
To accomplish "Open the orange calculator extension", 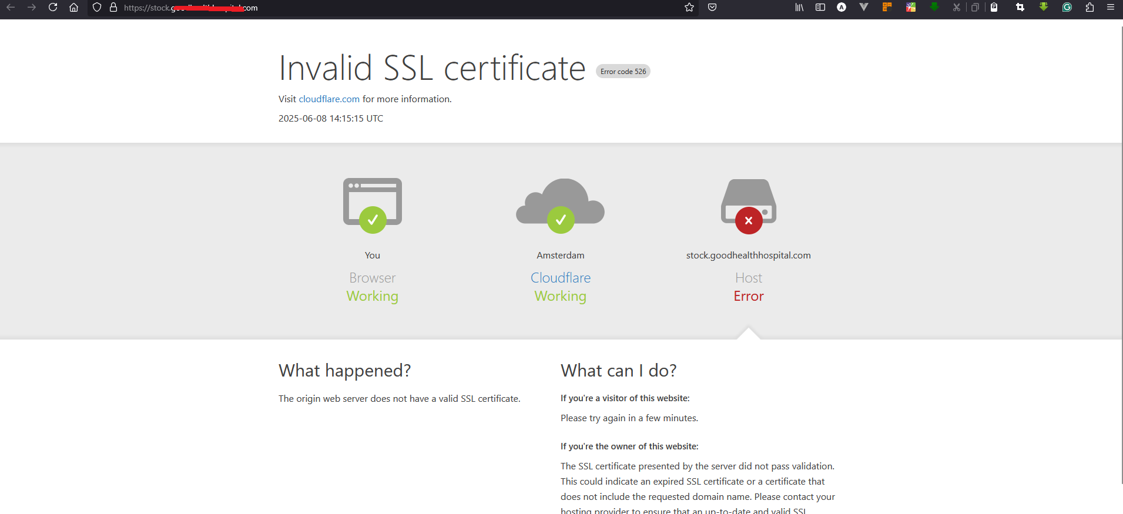I will (887, 8).
